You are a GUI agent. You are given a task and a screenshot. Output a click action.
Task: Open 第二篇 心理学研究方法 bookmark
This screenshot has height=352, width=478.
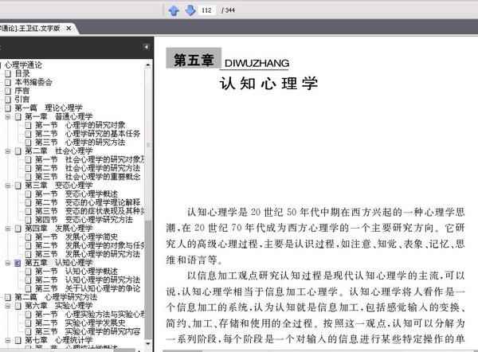[56, 297]
